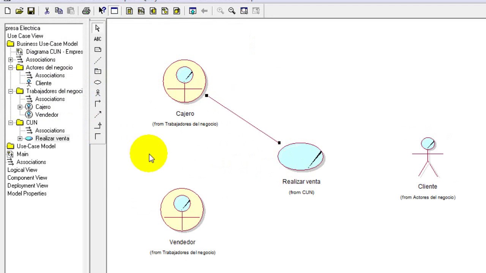Select the Main diagram in tree
Viewport: 486px width, 273px height.
22,154
